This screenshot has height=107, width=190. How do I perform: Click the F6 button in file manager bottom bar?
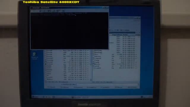(x=91, y=87)
